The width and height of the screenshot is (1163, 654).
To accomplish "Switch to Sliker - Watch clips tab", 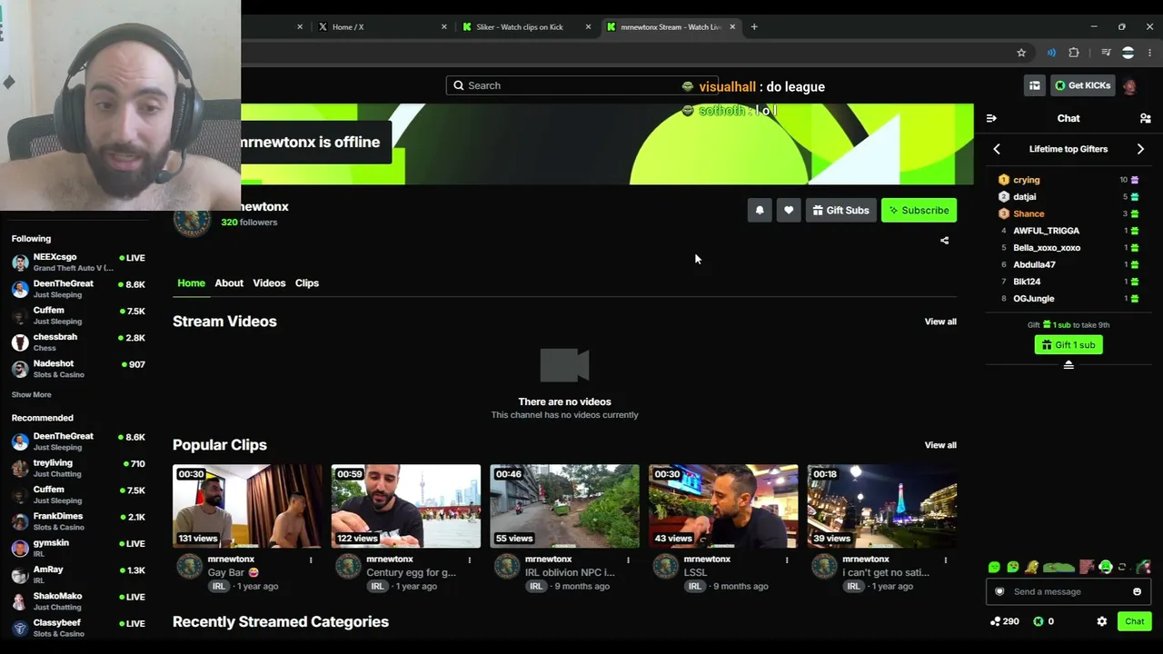I will (x=524, y=27).
